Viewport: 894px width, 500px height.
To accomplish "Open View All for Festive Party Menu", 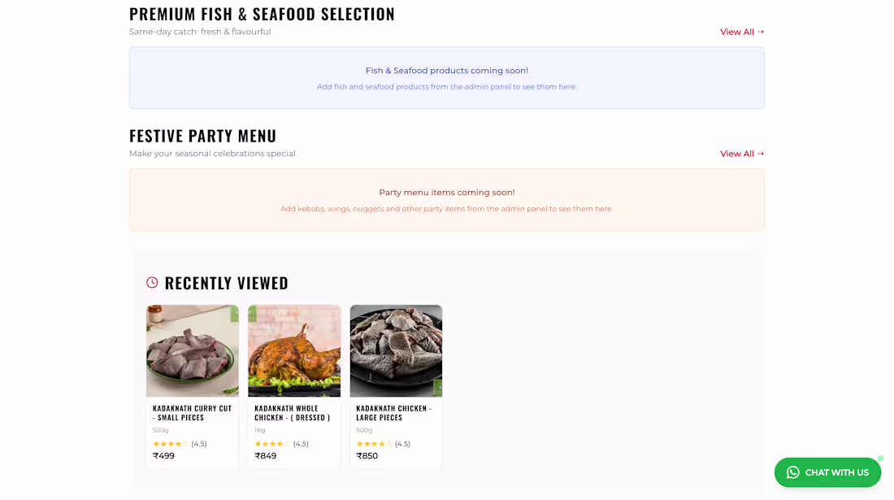I will 742,153.
